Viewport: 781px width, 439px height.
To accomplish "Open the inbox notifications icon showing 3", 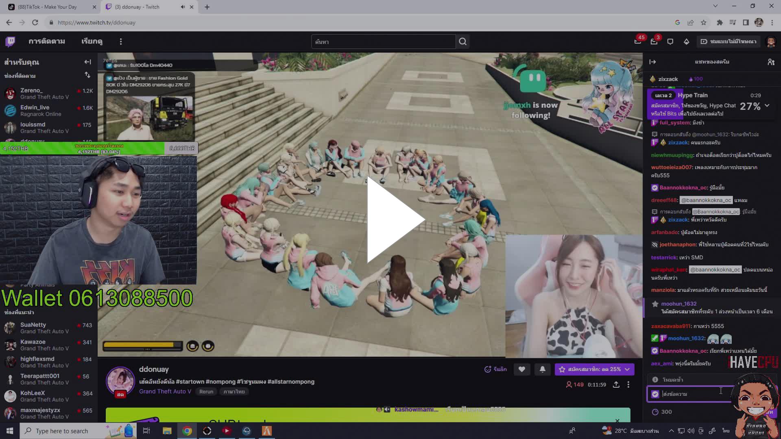I will coord(654,41).
